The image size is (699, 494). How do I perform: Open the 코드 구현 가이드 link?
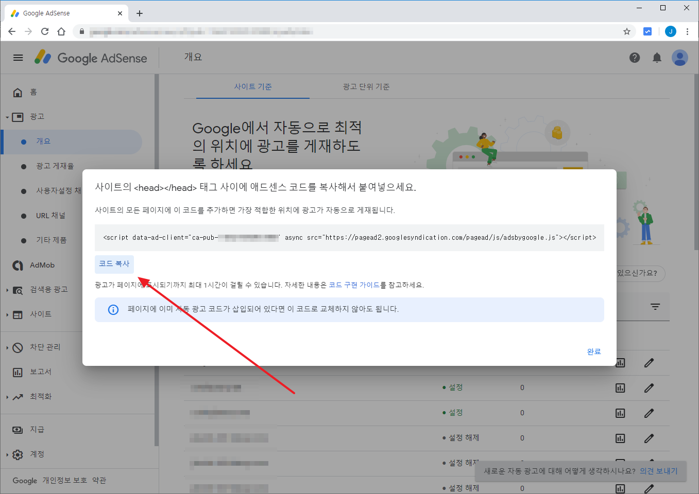(x=354, y=285)
